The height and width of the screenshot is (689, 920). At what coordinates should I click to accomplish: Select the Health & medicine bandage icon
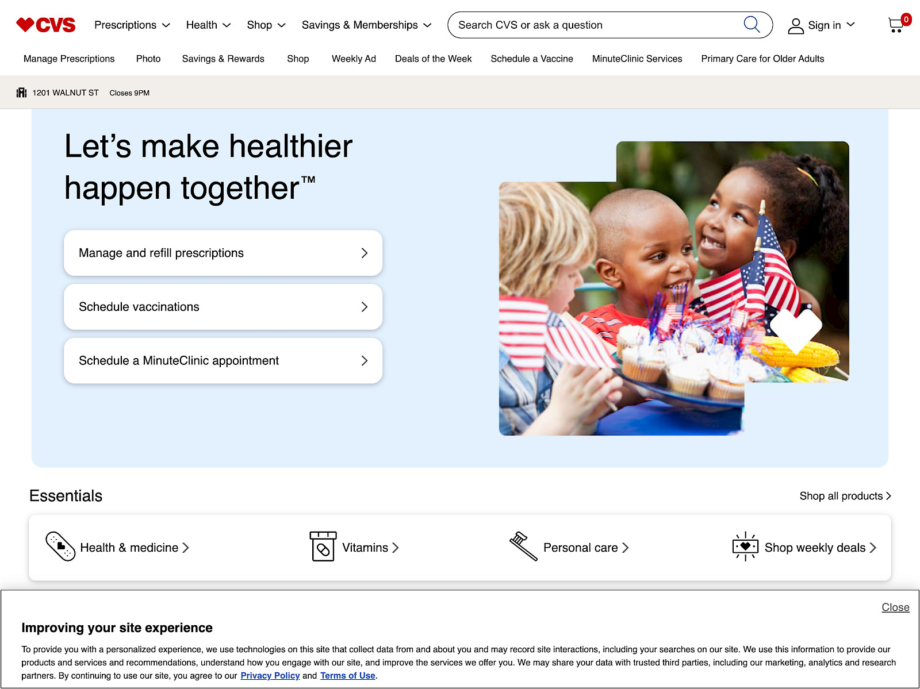click(x=59, y=547)
